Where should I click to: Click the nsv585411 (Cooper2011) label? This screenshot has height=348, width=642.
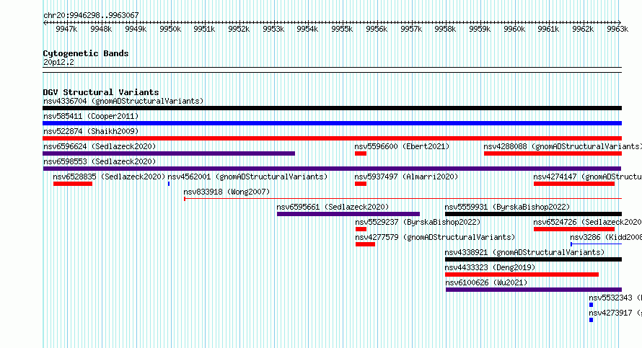(x=91, y=116)
